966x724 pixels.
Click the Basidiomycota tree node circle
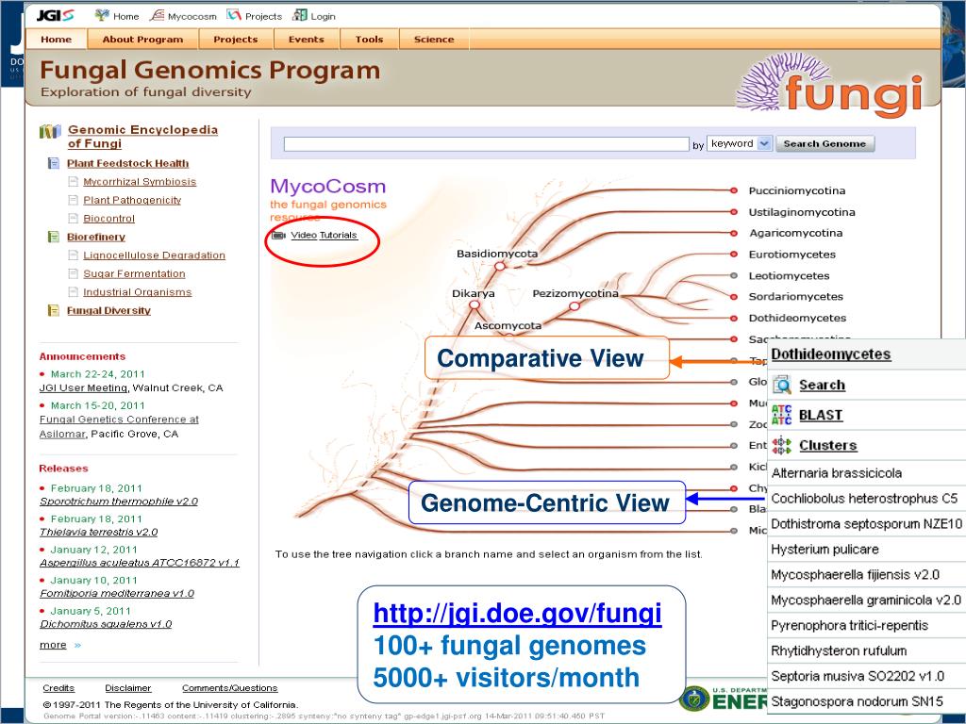tap(500, 266)
